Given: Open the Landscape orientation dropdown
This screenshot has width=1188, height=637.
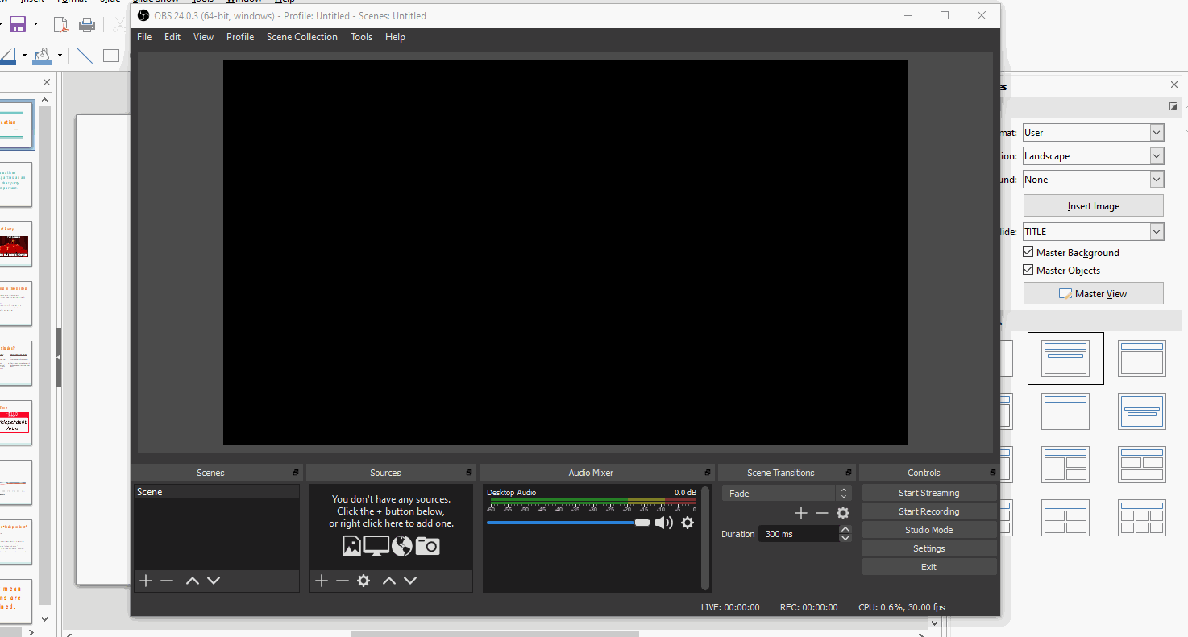Looking at the screenshot, I should [1157, 156].
